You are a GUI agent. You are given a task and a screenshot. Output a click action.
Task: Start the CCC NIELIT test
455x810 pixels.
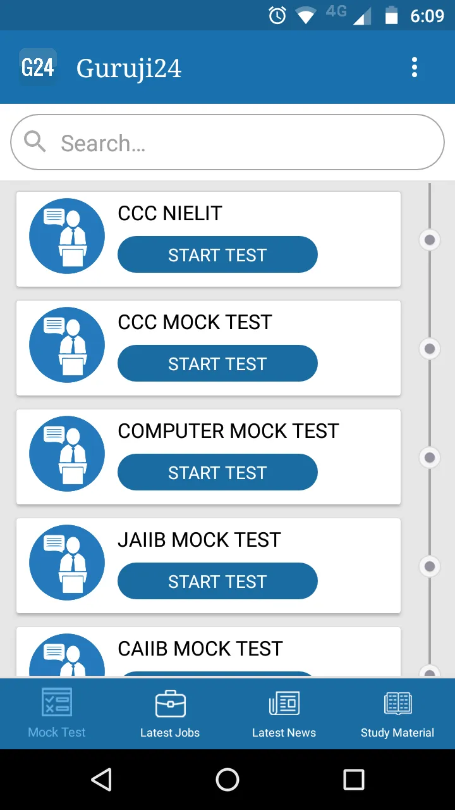217,255
